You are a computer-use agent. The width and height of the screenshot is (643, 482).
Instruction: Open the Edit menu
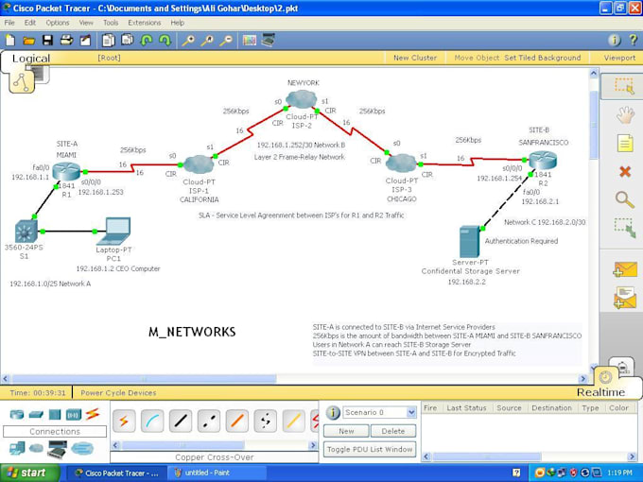tap(30, 23)
